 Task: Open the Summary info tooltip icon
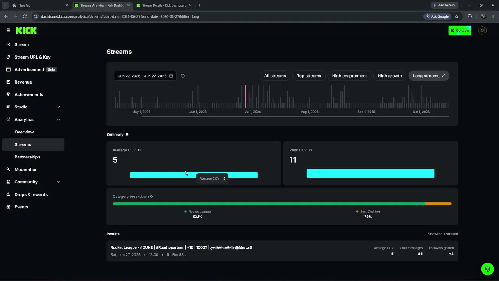[x=127, y=135]
